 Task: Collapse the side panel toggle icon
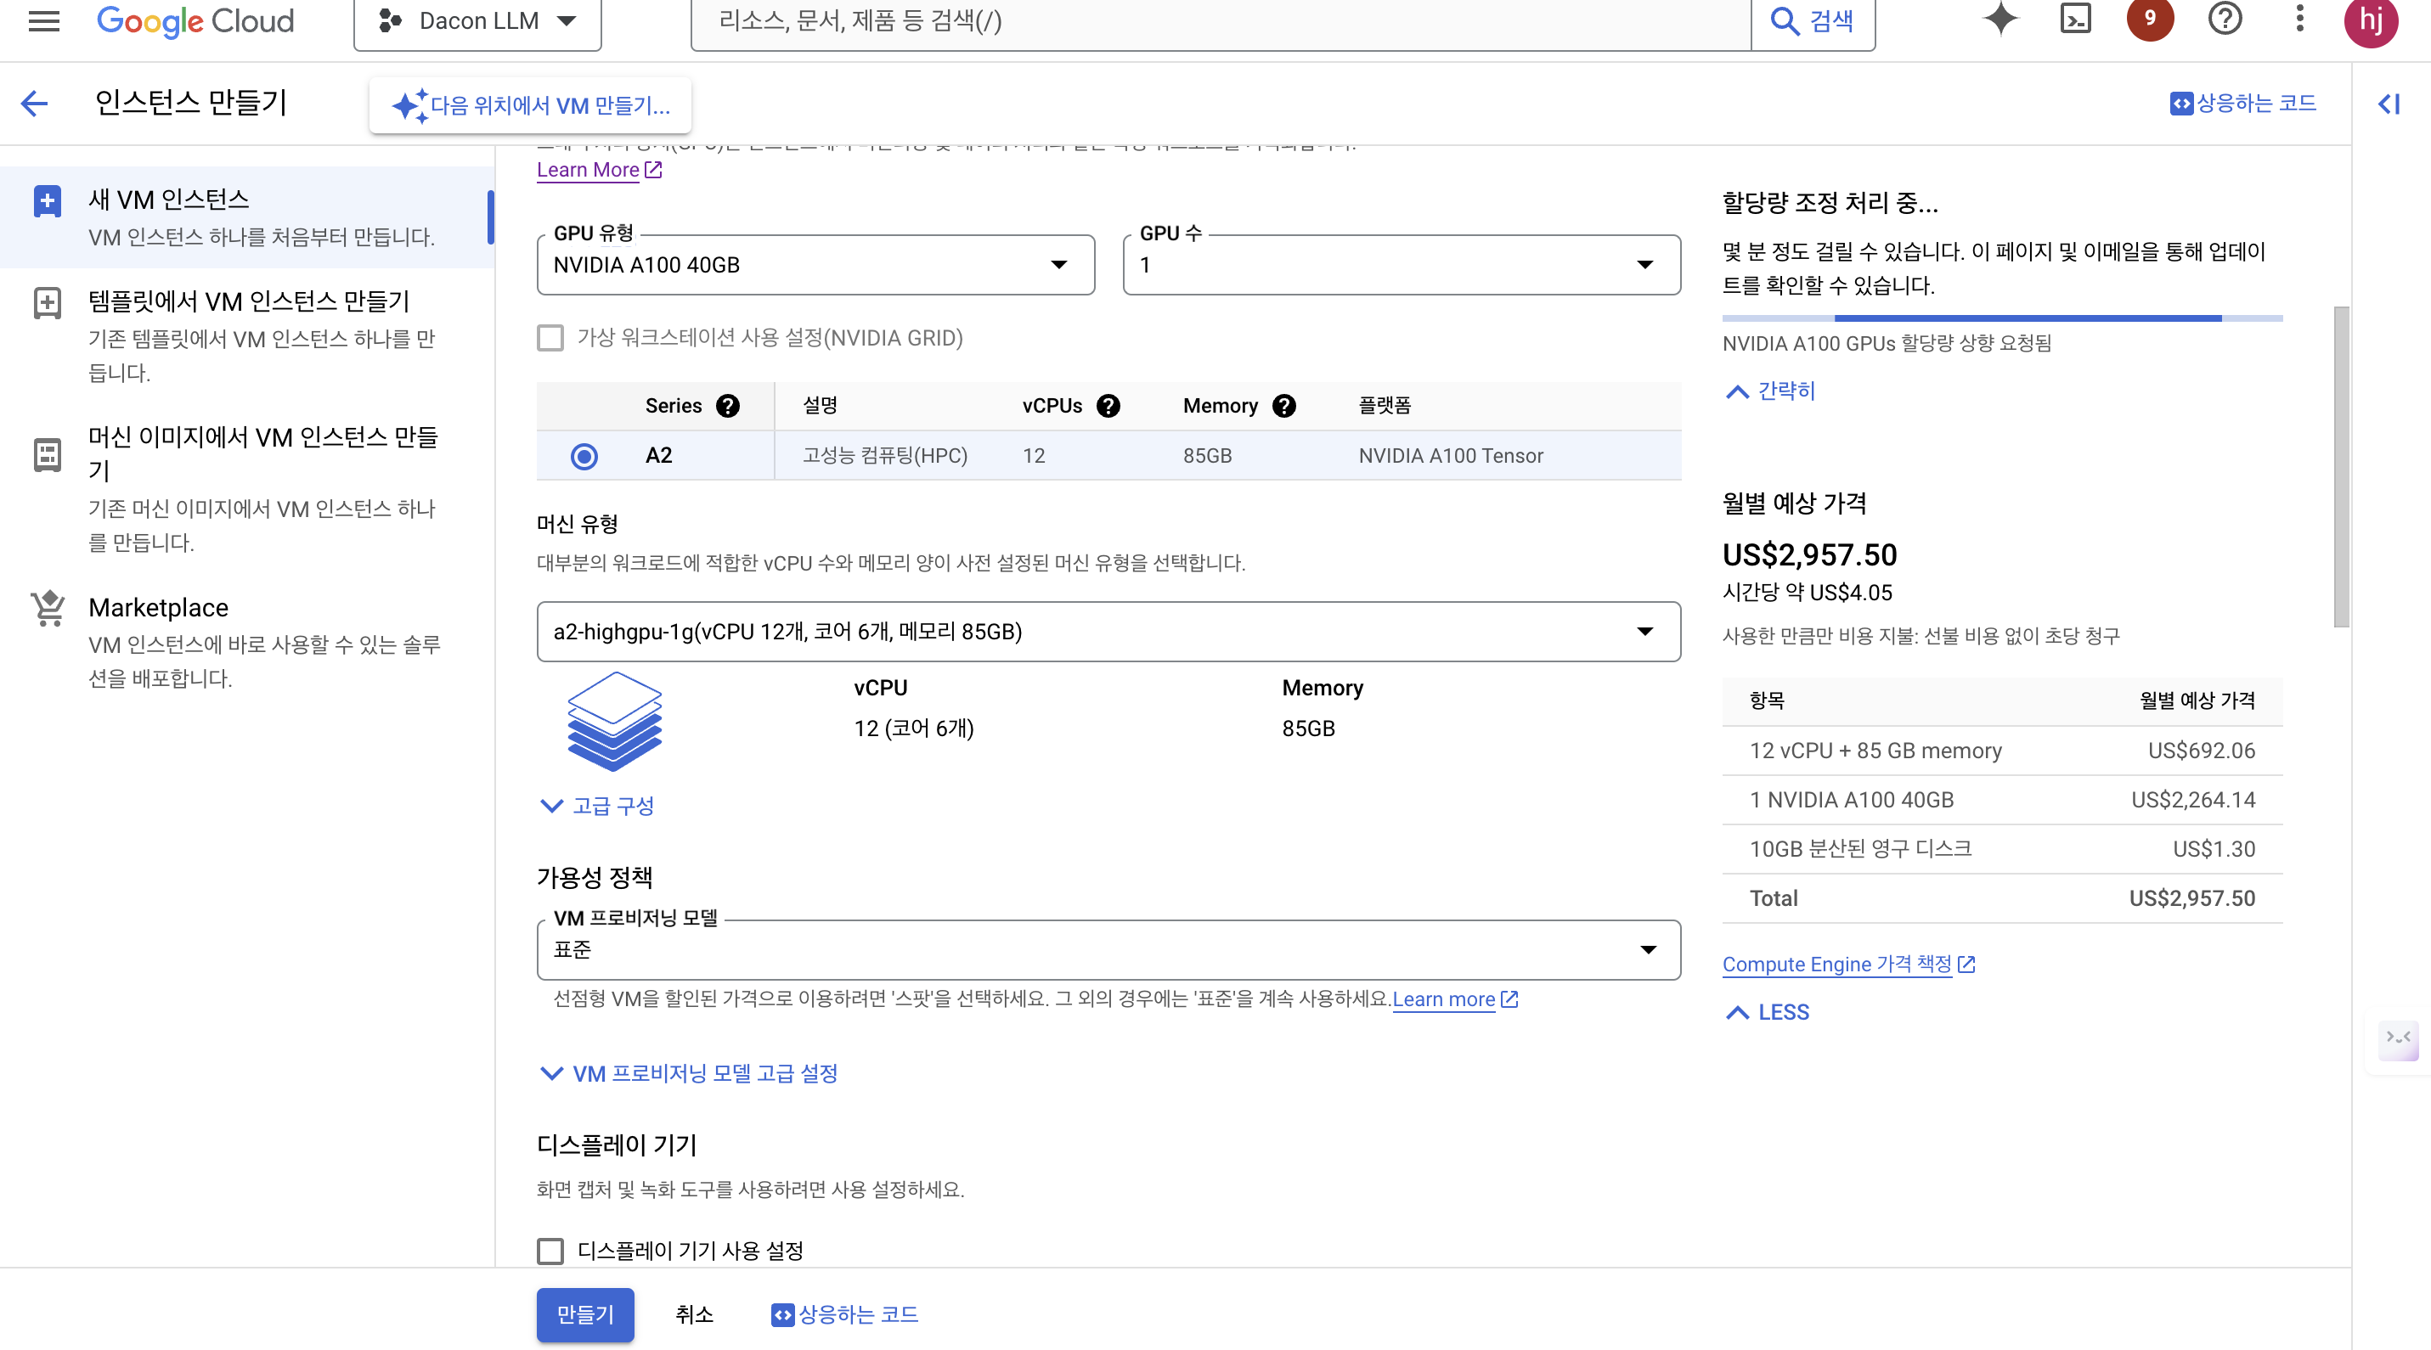click(x=2389, y=104)
